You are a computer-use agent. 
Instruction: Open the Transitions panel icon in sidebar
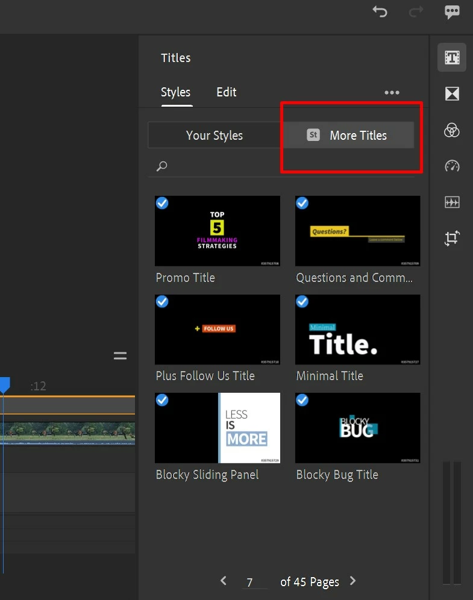coord(452,93)
